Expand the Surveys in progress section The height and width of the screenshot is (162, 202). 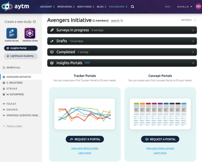pos(122,30)
